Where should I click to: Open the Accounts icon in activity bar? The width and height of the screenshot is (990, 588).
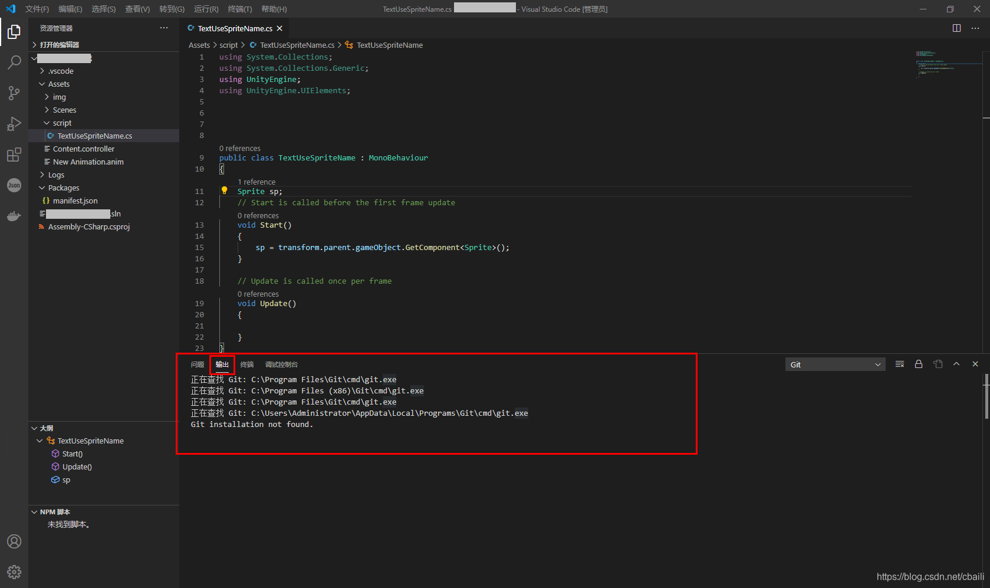[14, 541]
